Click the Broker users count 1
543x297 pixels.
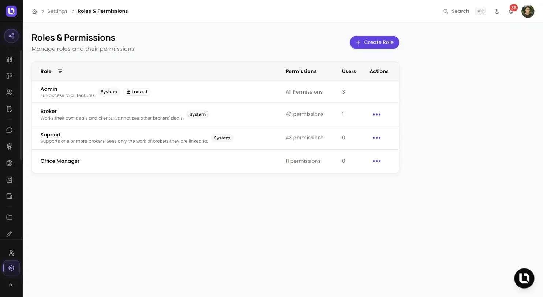point(343,114)
